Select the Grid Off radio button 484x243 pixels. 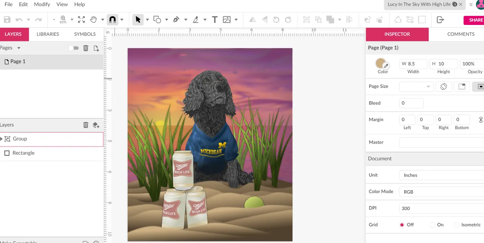pos(402,225)
